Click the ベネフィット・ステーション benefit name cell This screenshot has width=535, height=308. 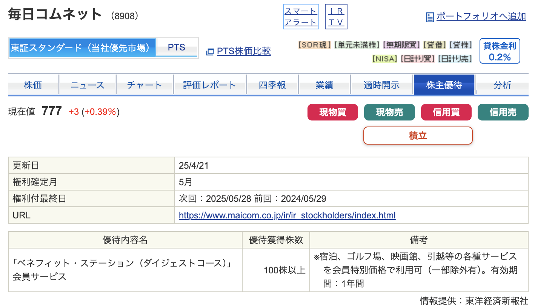[125, 270]
